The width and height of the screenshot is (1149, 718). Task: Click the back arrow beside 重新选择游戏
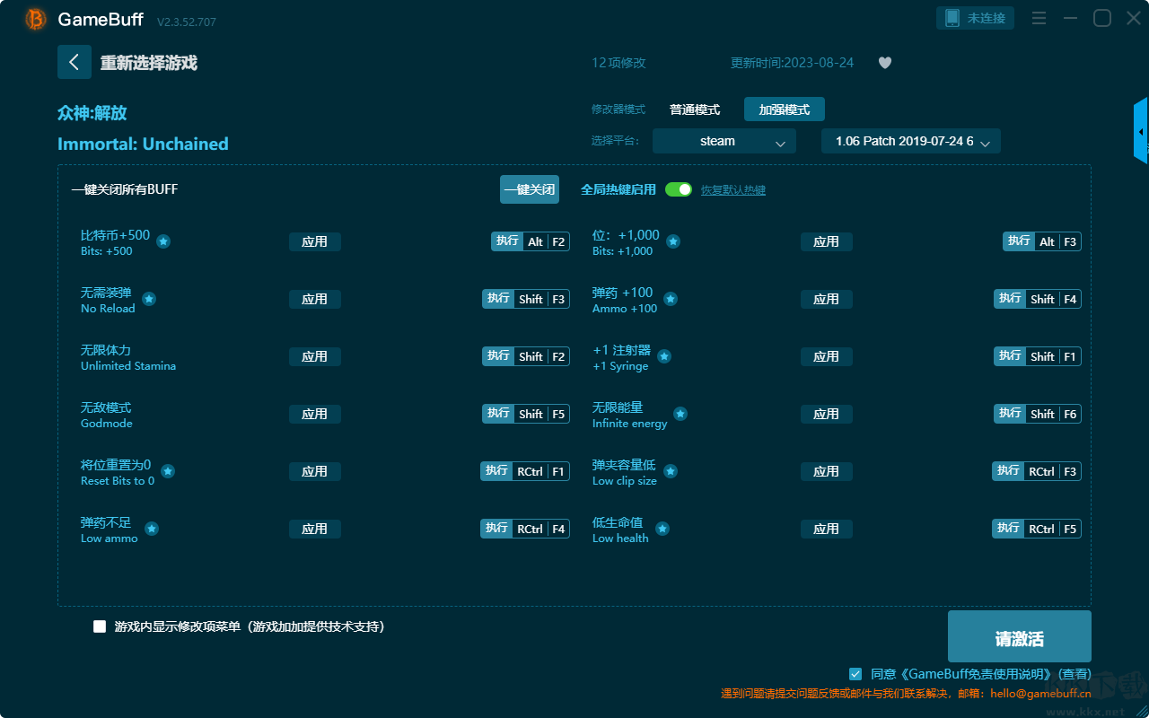tap(75, 62)
